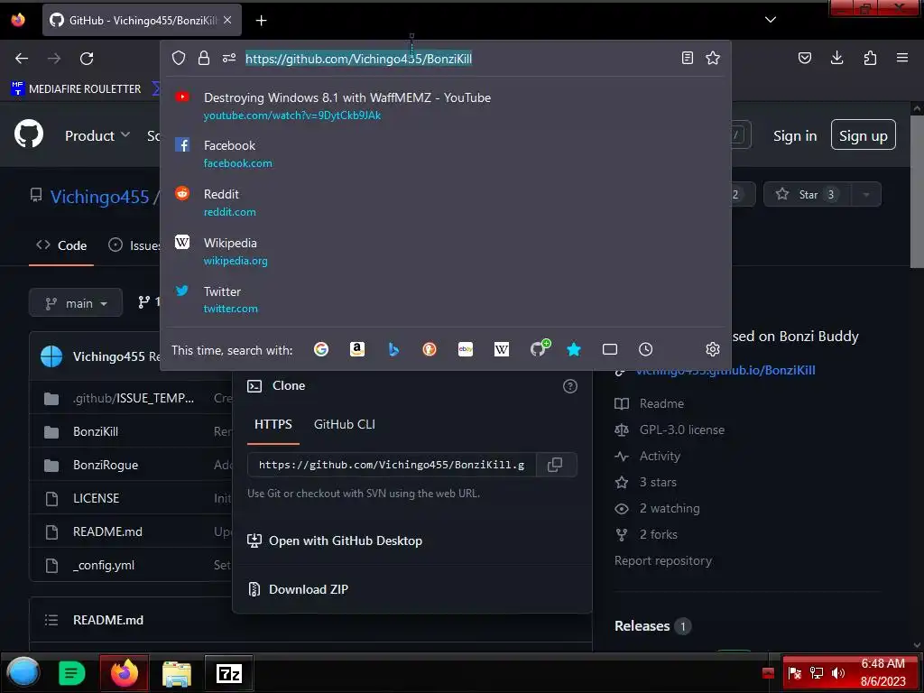Bookmark this page with the star icon
924x693 pixels.
[x=713, y=58]
